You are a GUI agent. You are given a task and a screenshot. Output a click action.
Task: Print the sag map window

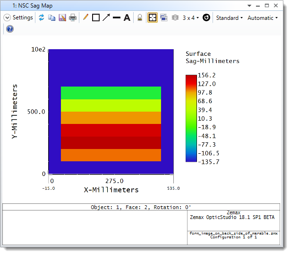(72, 18)
